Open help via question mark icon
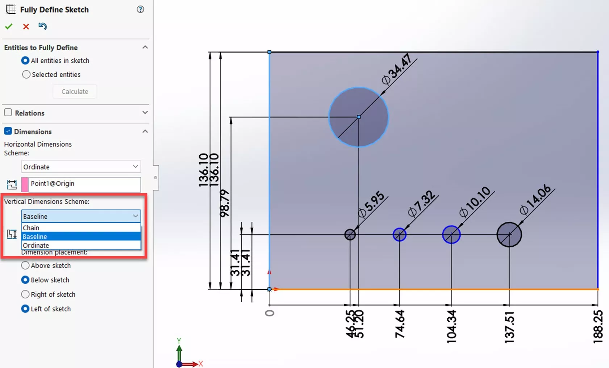Viewport: 609px width, 368px height. click(140, 9)
